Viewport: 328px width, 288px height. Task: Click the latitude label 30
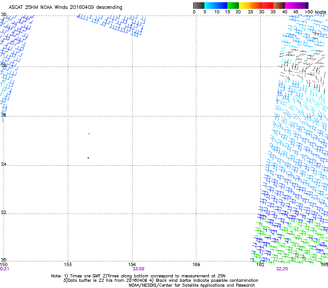(4, 15)
